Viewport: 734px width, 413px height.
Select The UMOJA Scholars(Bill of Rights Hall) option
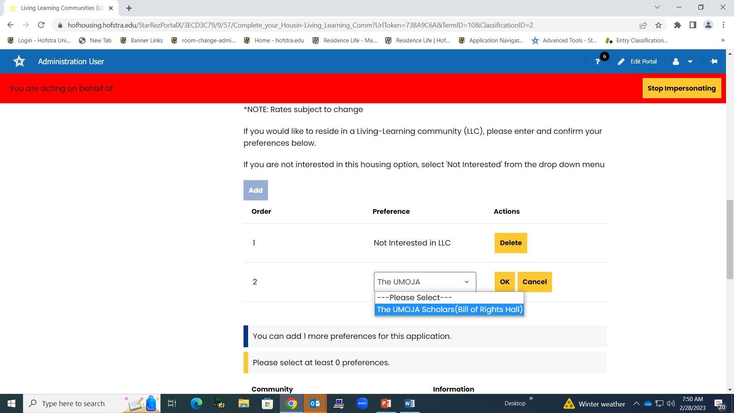(x=449, y=309)
